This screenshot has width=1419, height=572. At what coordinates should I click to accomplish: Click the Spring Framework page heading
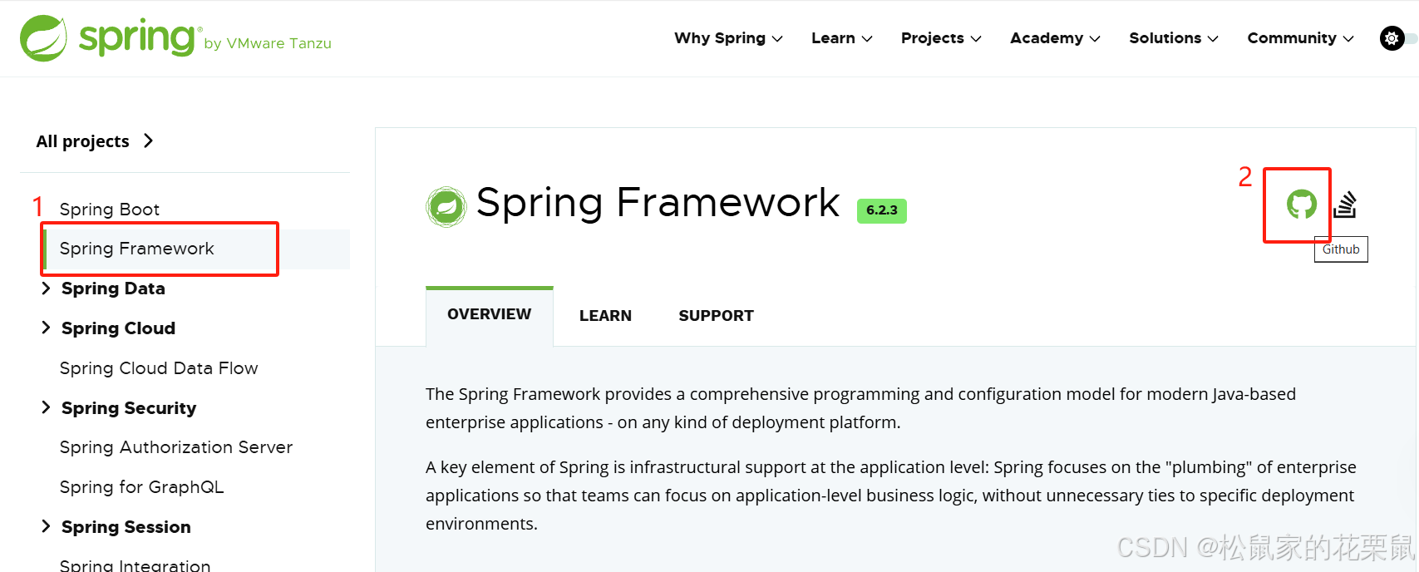coord(658,203)
